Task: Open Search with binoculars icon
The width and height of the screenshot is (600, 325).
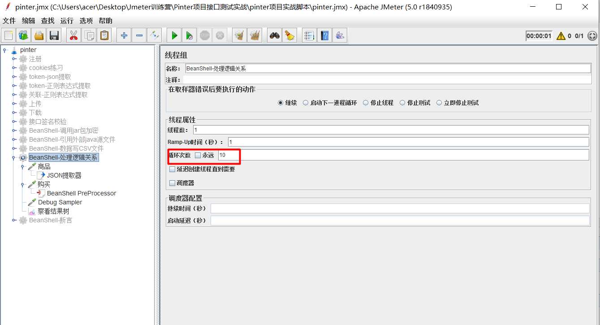Action: pyautogui.click(x=275, y=35)
